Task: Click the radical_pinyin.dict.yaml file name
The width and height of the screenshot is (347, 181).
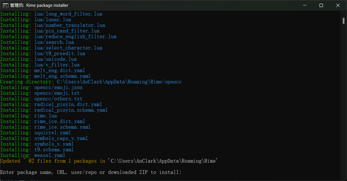Action: [68, 104]
